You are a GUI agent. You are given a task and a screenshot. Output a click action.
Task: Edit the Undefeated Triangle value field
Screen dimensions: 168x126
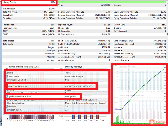pos(74,76)
